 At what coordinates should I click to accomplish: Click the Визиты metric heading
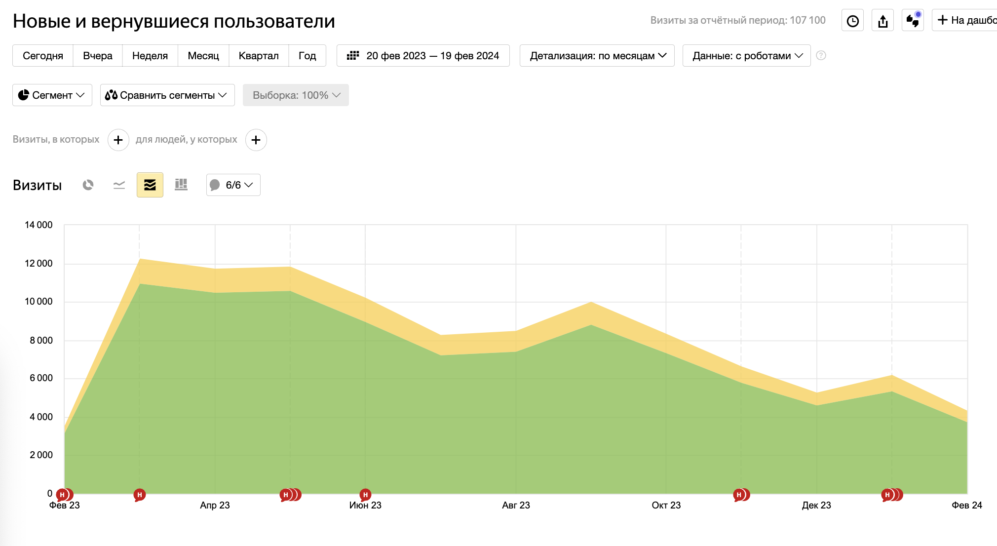coord(38,185)
